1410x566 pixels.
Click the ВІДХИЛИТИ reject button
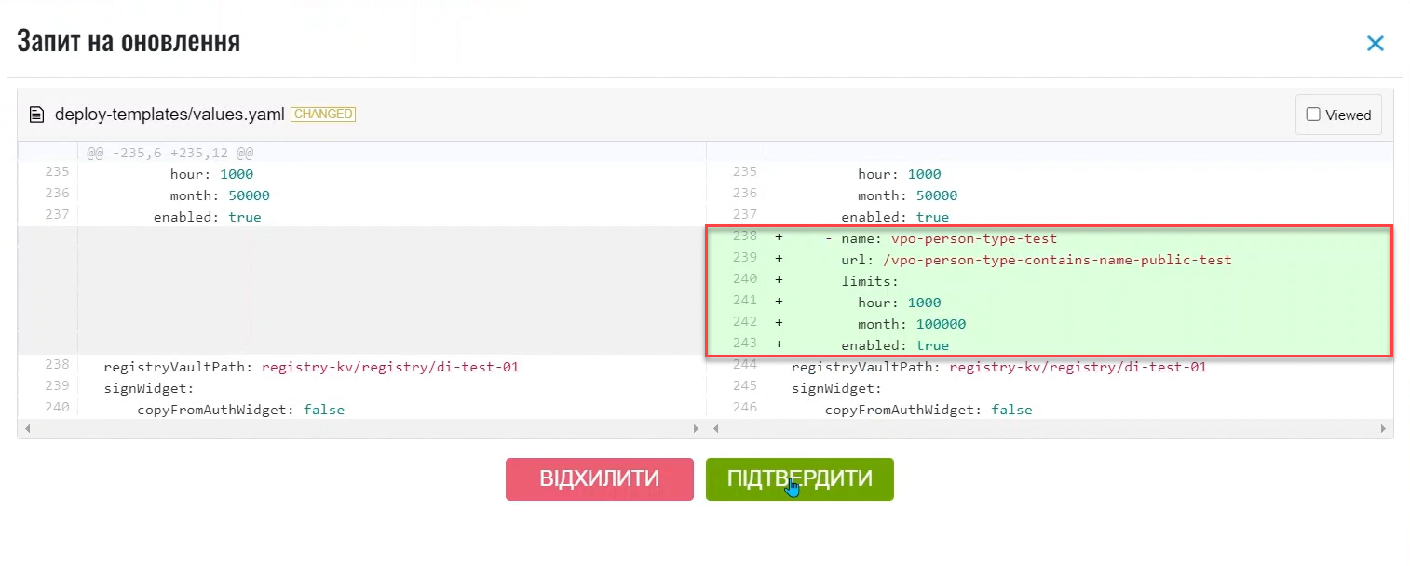[x=600, y=479]
